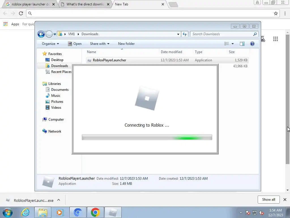Expand the address bar history dropdown
Image resolution: width=290 pixels, height=218 pixels.
point(178,34)
